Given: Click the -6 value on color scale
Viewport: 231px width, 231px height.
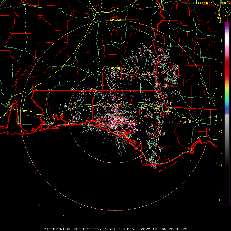Looking at the screenshot, I should [x=220, y=177].
